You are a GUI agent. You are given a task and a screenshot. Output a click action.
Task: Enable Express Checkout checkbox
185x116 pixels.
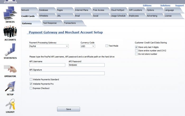(31, 88)
